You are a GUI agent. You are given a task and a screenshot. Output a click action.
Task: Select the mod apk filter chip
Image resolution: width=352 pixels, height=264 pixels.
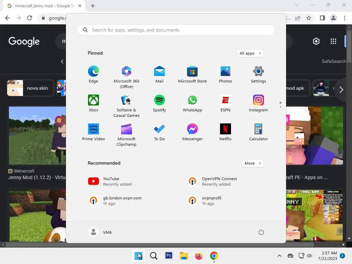click(298, 88)
